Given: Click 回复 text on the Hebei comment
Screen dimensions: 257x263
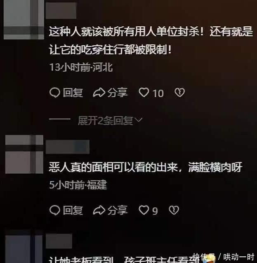Looking at the screenshot, I should 73,93.
